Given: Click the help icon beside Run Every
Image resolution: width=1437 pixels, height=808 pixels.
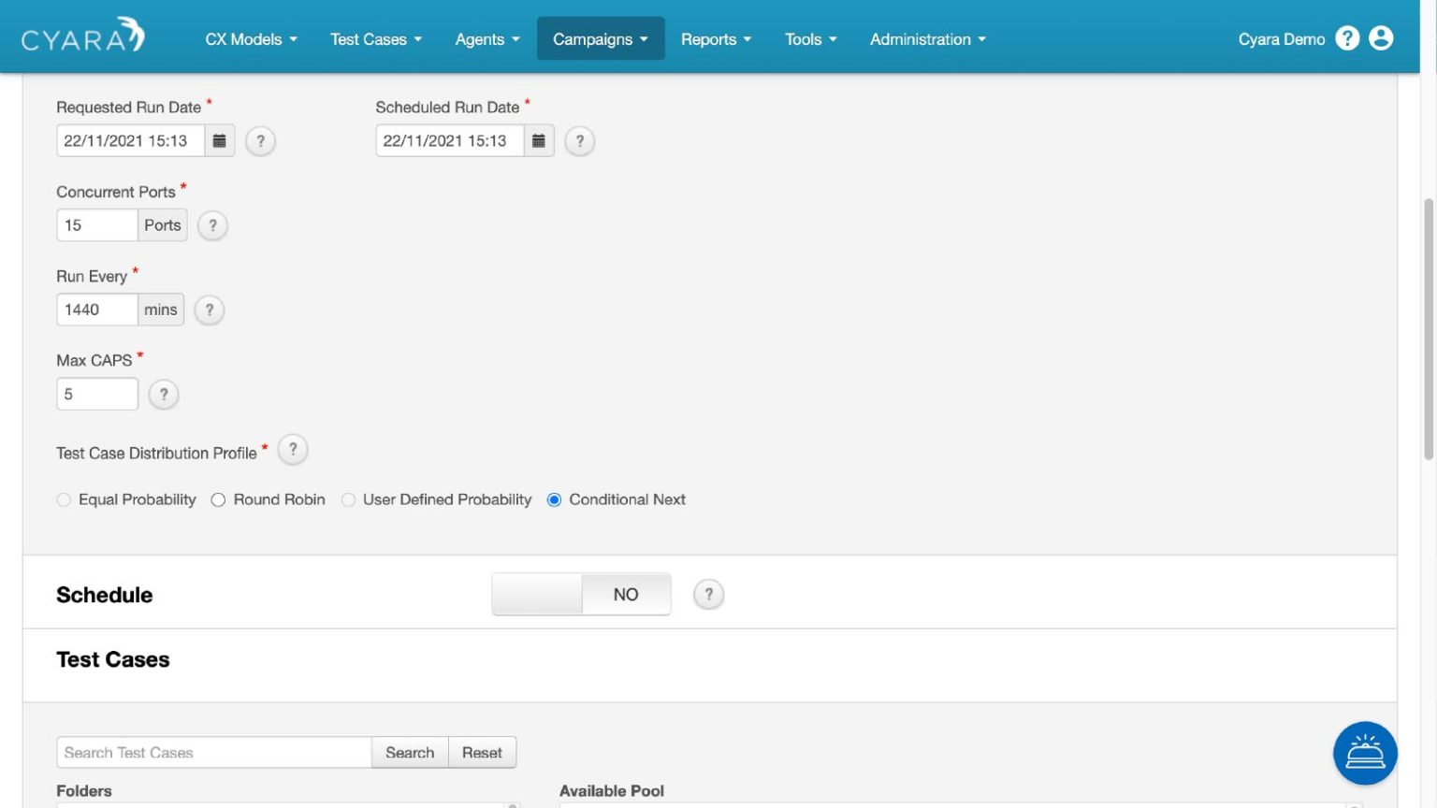Looking at the screenshot, I should click(209, 310).
